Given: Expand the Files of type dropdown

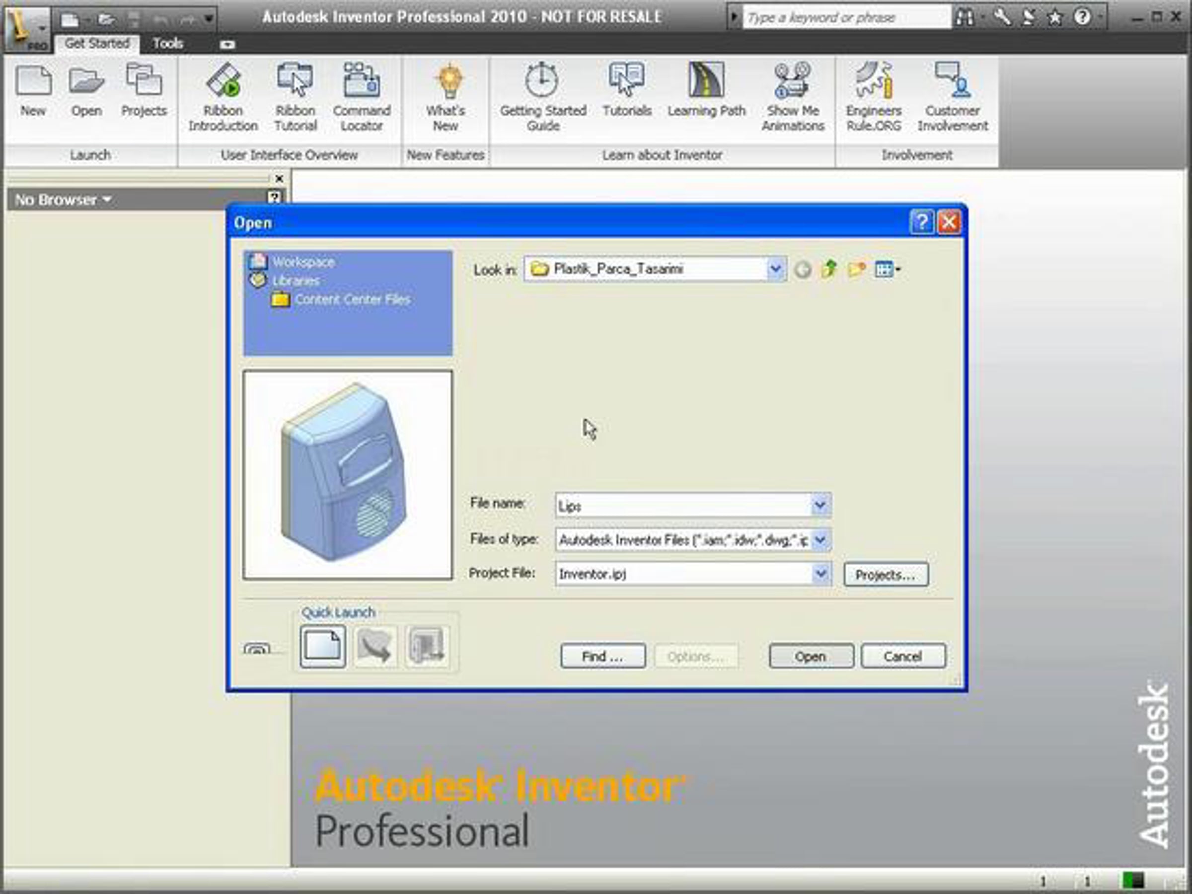Looking at the screenshot, I should [x=819, y=539].
